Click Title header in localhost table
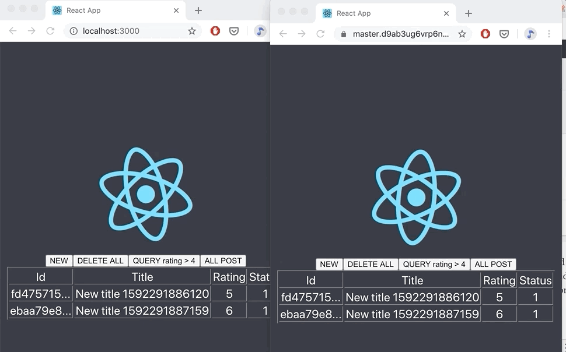This screenshot has width=566, height=352. (142, 277)
